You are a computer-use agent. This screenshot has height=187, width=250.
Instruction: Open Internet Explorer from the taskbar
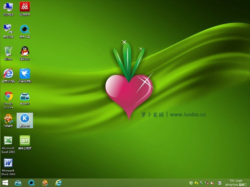click(58, 183)
